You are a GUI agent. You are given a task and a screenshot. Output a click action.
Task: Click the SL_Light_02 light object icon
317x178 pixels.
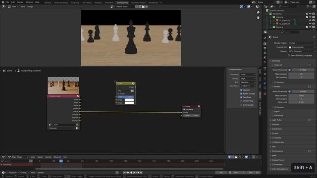click(x=277, y=24)
